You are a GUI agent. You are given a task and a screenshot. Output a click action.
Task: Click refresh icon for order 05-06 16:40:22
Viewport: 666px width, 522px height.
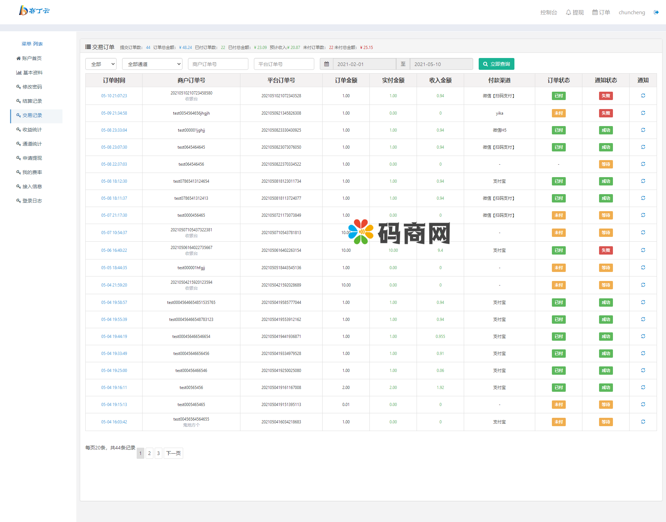(x=643, y=250)
